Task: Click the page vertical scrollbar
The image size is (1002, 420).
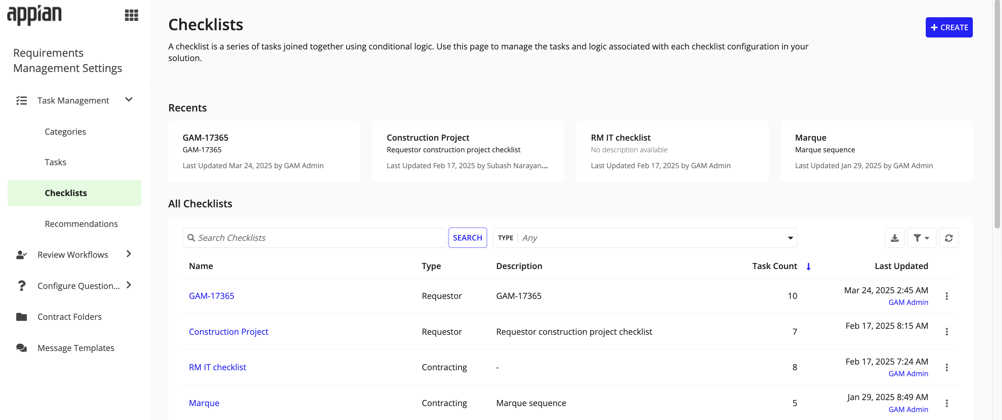Action: click(x=997, y=115)
